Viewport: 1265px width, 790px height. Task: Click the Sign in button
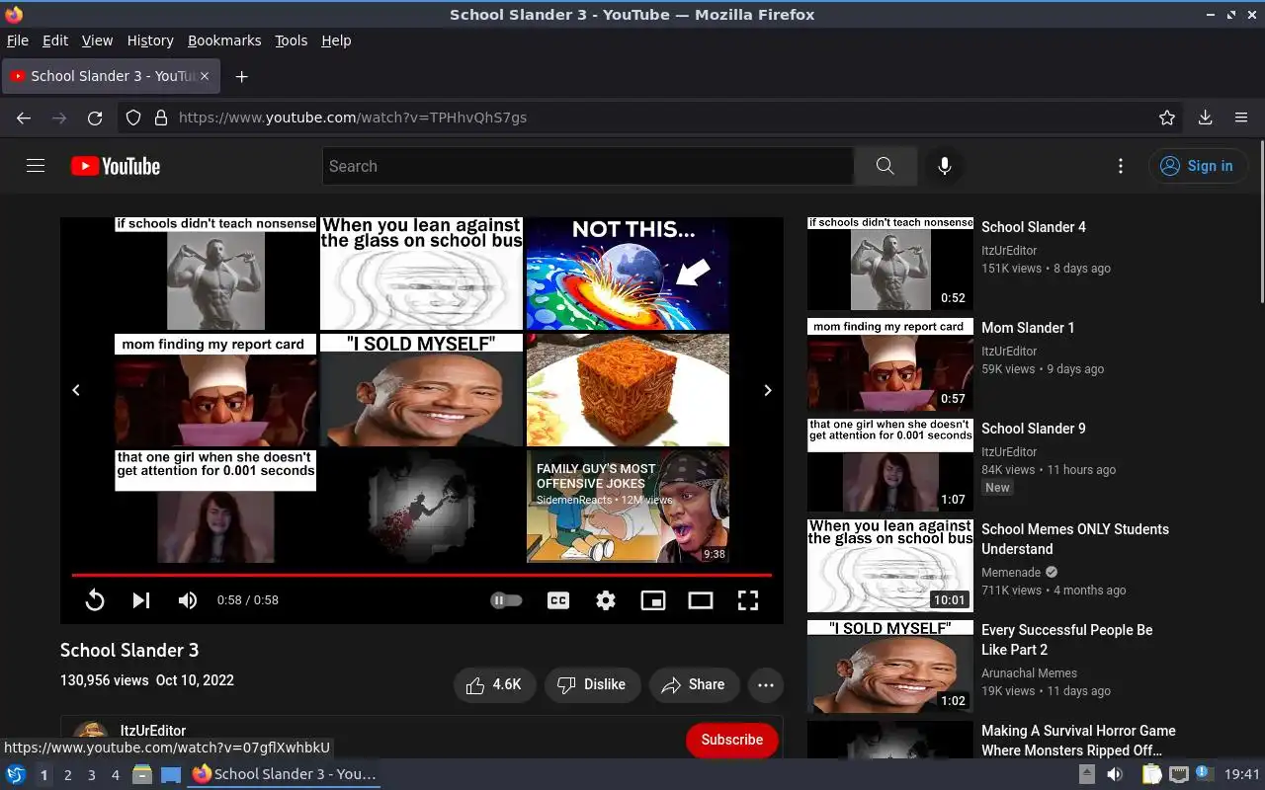(1197, 166)
